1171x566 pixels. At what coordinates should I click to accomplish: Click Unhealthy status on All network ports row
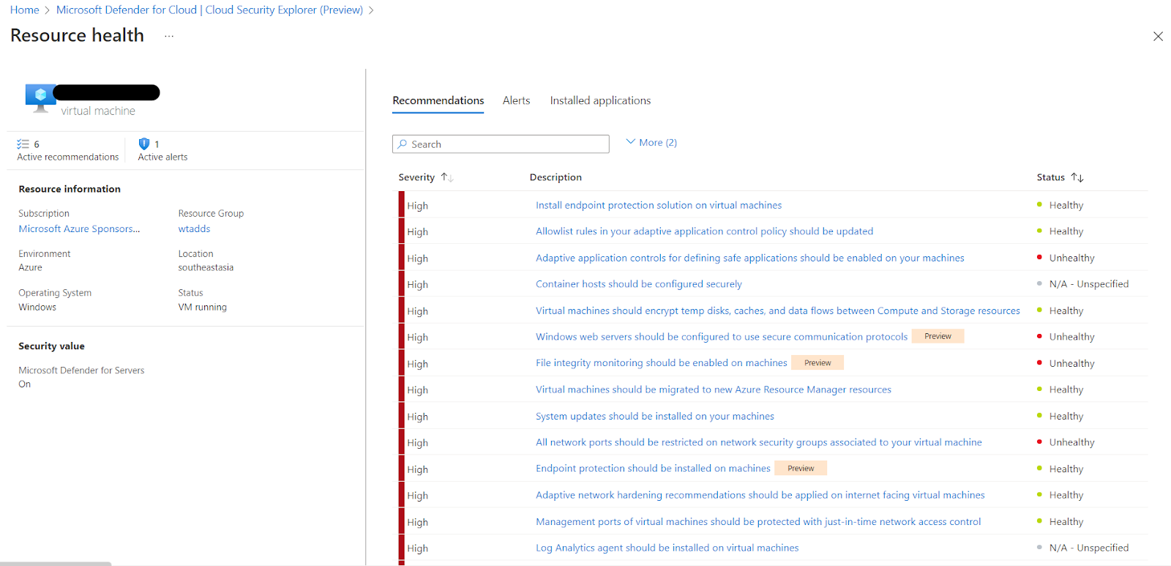point(1071,442)
